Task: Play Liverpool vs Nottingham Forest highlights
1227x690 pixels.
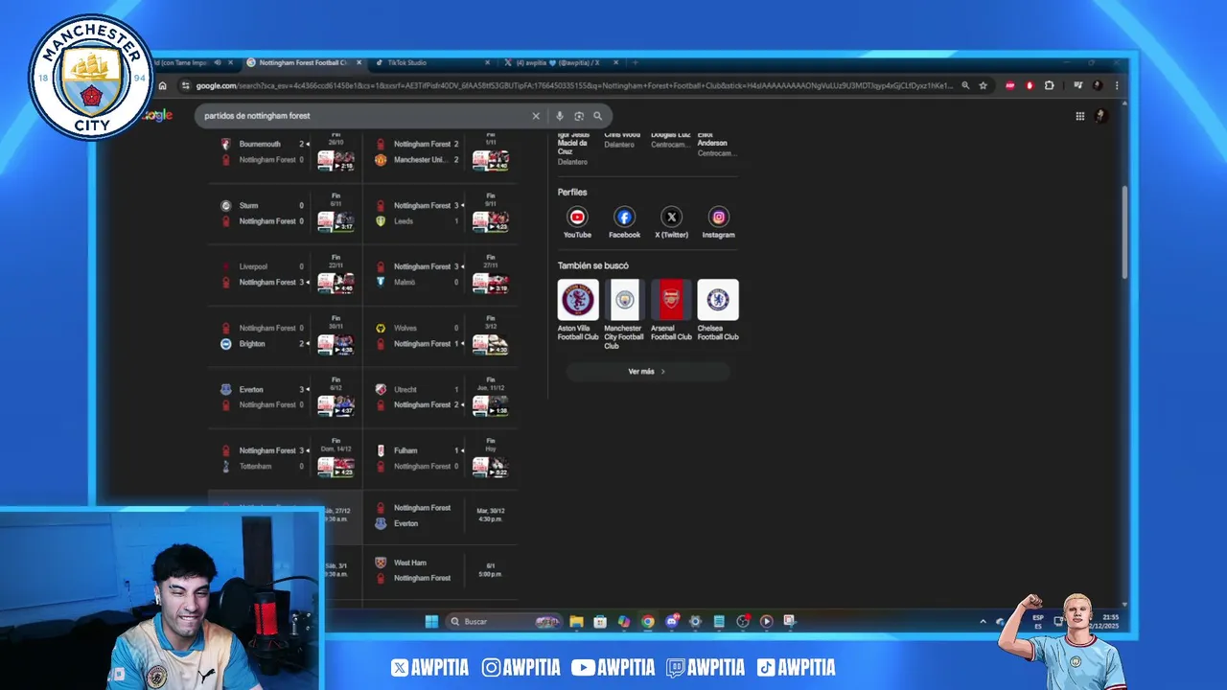Action: pyautogui.click(x=336, y=283)
